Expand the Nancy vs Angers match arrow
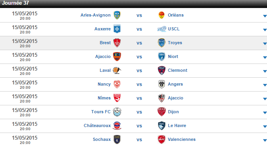Image resolution: width=267 pixels, height=146 pixels. pyautogui.click(x=265, y=85)
